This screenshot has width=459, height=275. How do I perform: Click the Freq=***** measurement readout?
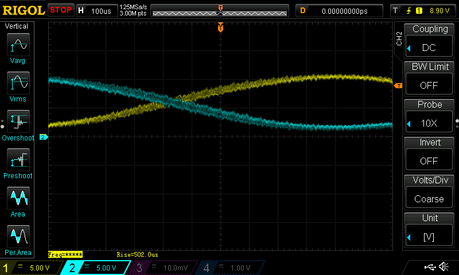click(x=65, y=254)
